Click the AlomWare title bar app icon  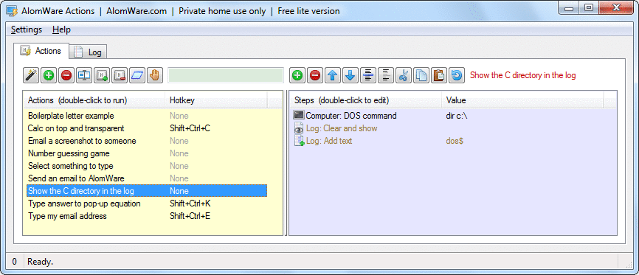[12, 11]
